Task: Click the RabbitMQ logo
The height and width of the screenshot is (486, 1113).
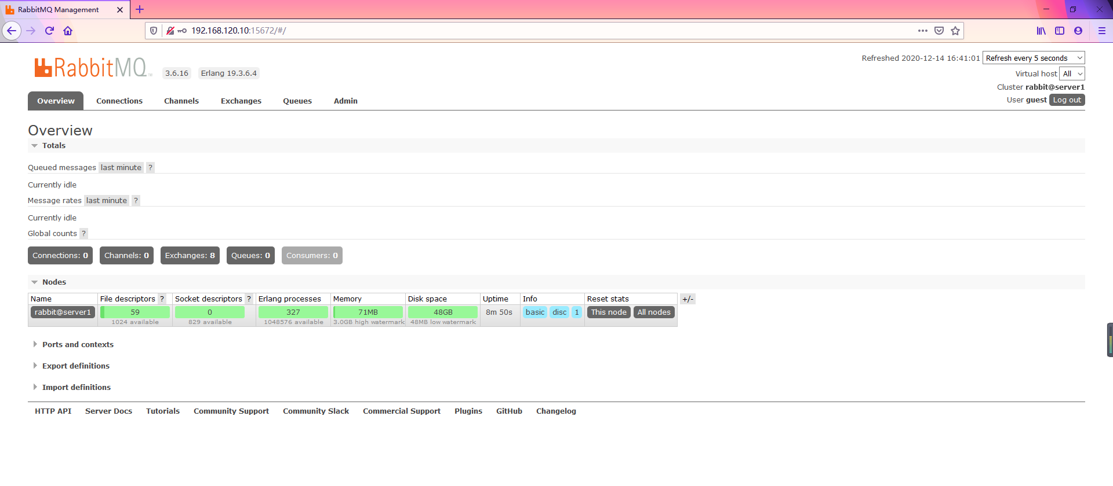Action: coord(93,68)
